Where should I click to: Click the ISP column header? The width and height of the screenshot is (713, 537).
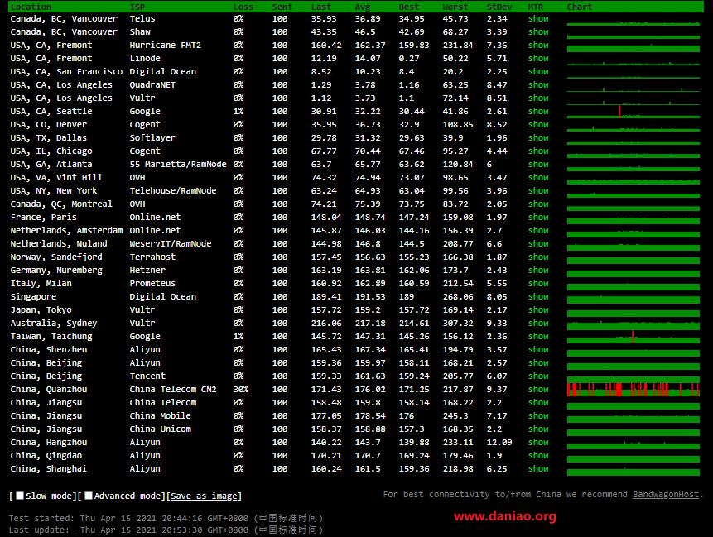(137, 7)
